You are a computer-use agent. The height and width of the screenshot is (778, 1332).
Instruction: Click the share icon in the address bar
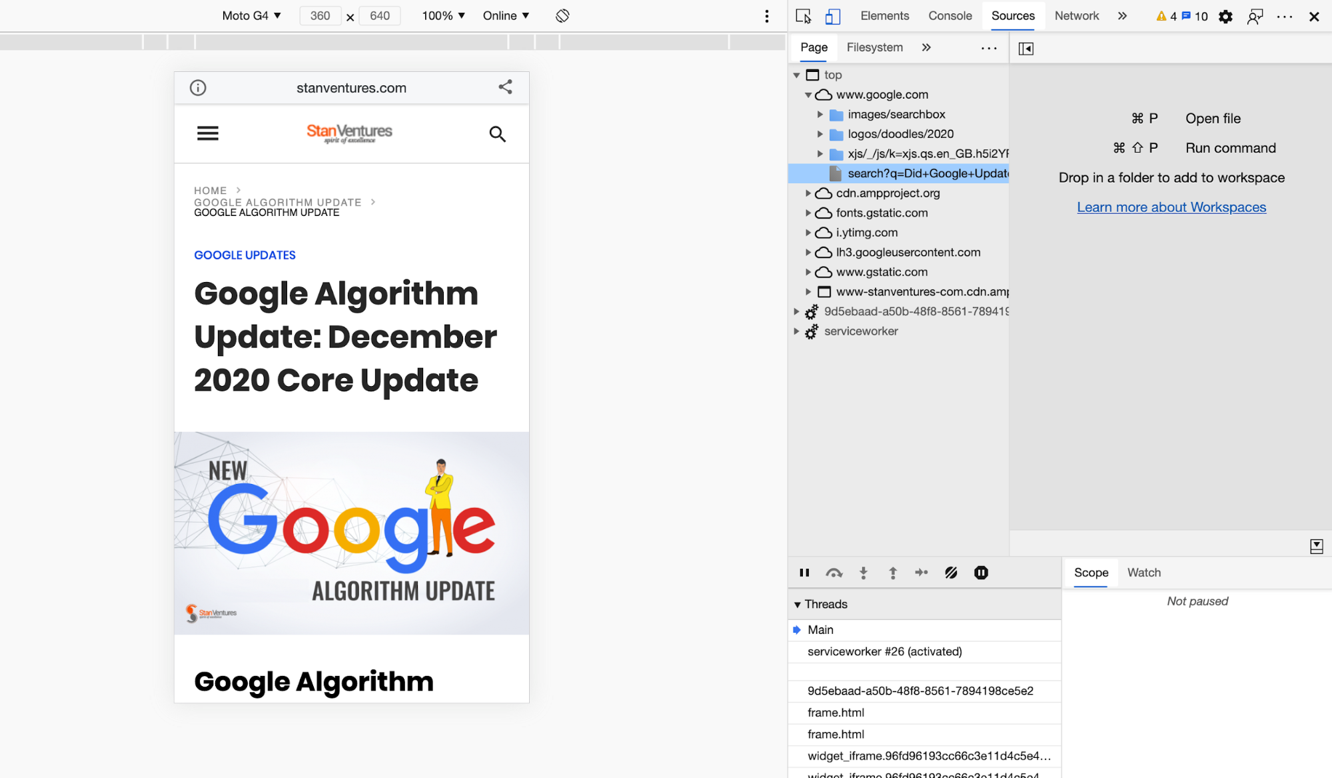tap(505, 87)
